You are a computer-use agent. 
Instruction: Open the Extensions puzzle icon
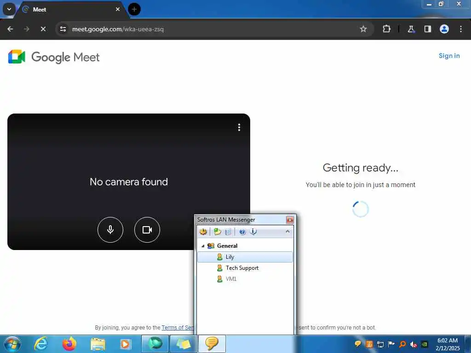click(x=386, y=29)
